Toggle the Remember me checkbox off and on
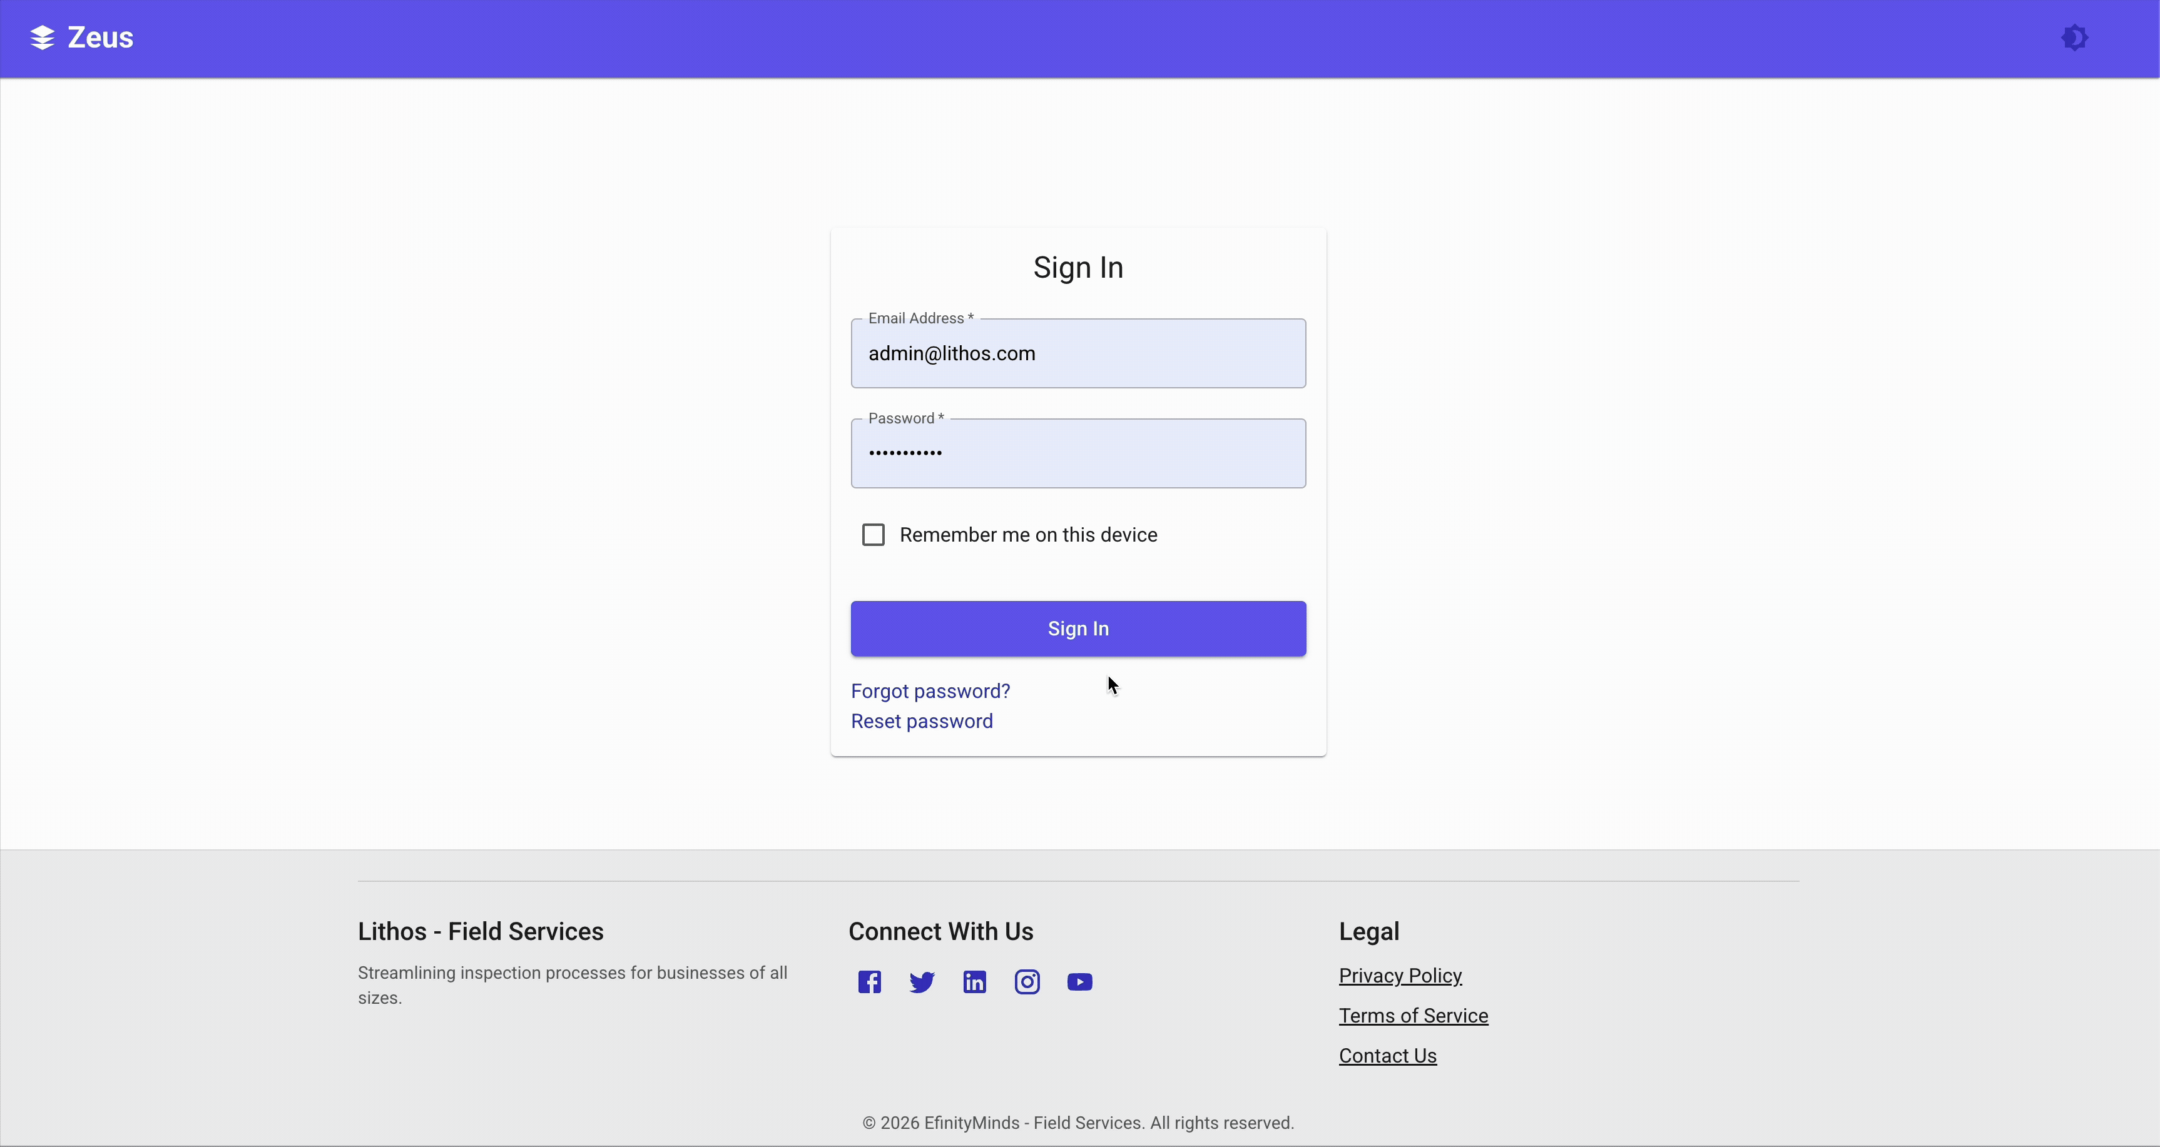 (873, 533)
